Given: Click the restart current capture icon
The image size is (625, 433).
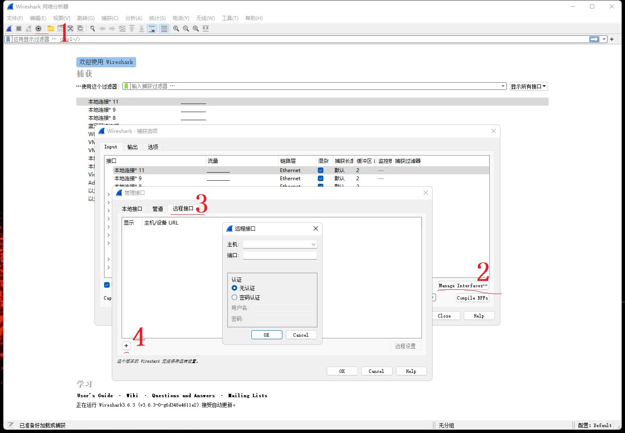Looking at the screenshot, I should [29, 29].
